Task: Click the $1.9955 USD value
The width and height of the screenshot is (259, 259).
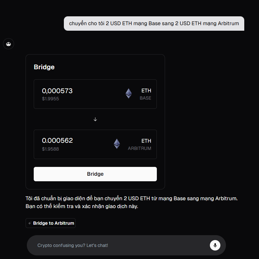Action: [x=50, y=99]
